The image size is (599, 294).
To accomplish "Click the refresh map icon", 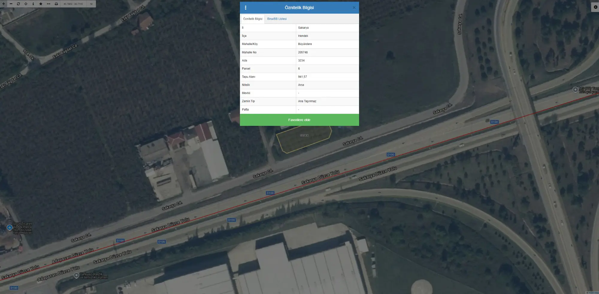I will [18, 4].
